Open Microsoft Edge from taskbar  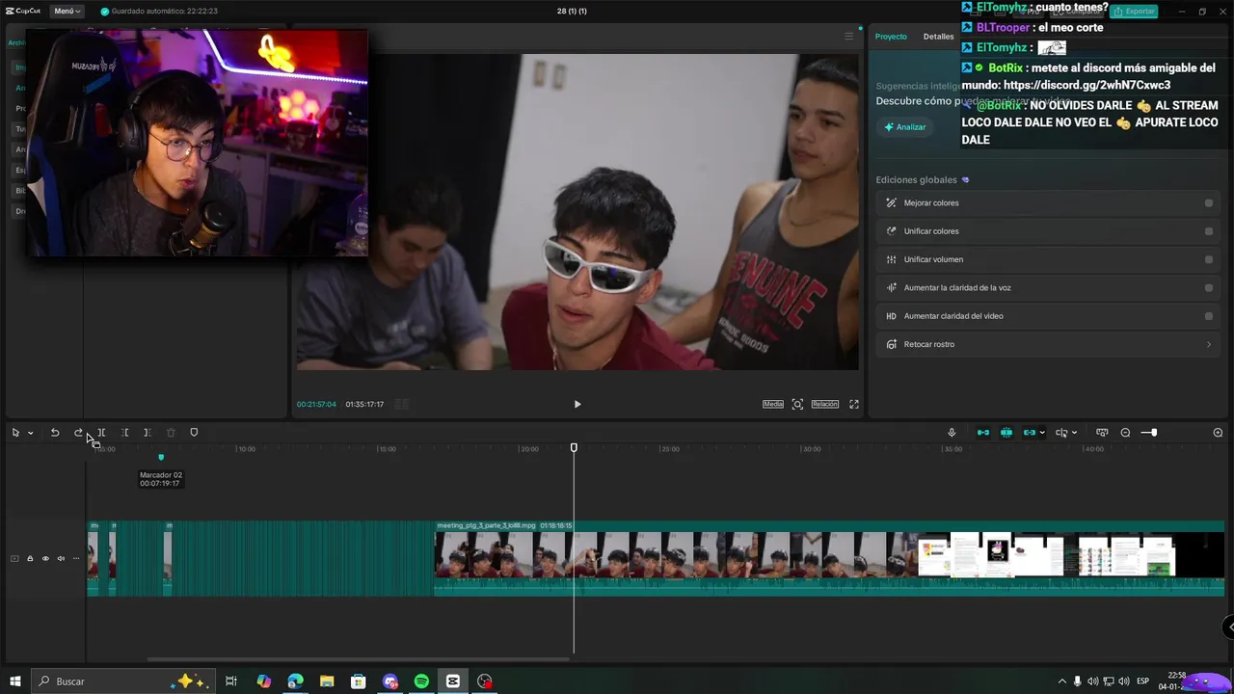[x=295, y=681]
